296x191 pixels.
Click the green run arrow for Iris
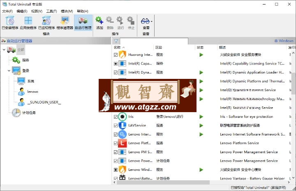(201, 117)
